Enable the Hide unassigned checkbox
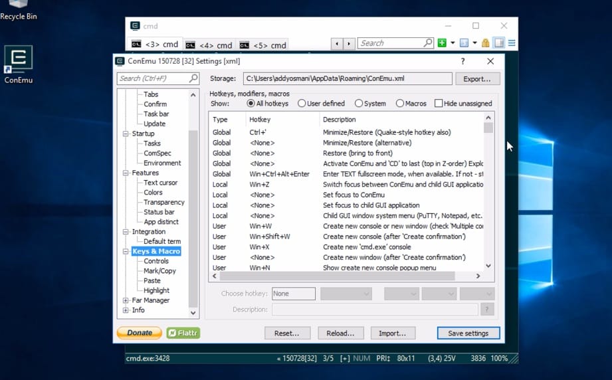 439,104
